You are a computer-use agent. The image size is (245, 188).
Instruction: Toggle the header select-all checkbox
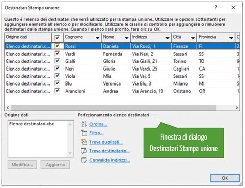click(57, 38)
